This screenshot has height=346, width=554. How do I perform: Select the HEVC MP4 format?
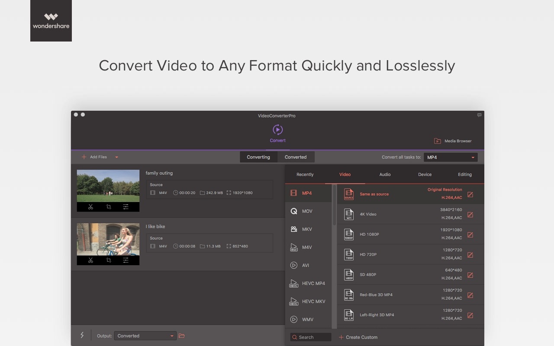coord(309,283)
